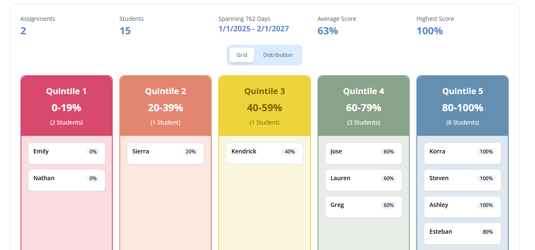Open Emily's student card
The width and height of the screenshot is (535, 250).
[x=67, y=153]
